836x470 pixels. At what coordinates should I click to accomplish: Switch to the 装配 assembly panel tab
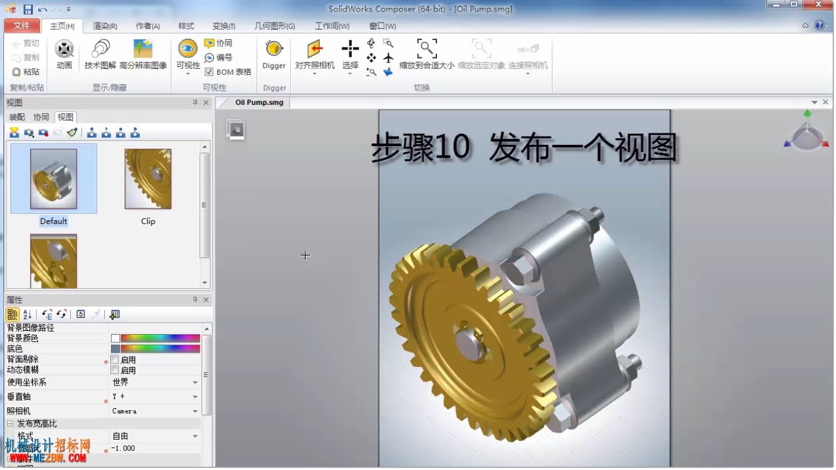pyautogui.click(x=17, y=117)
